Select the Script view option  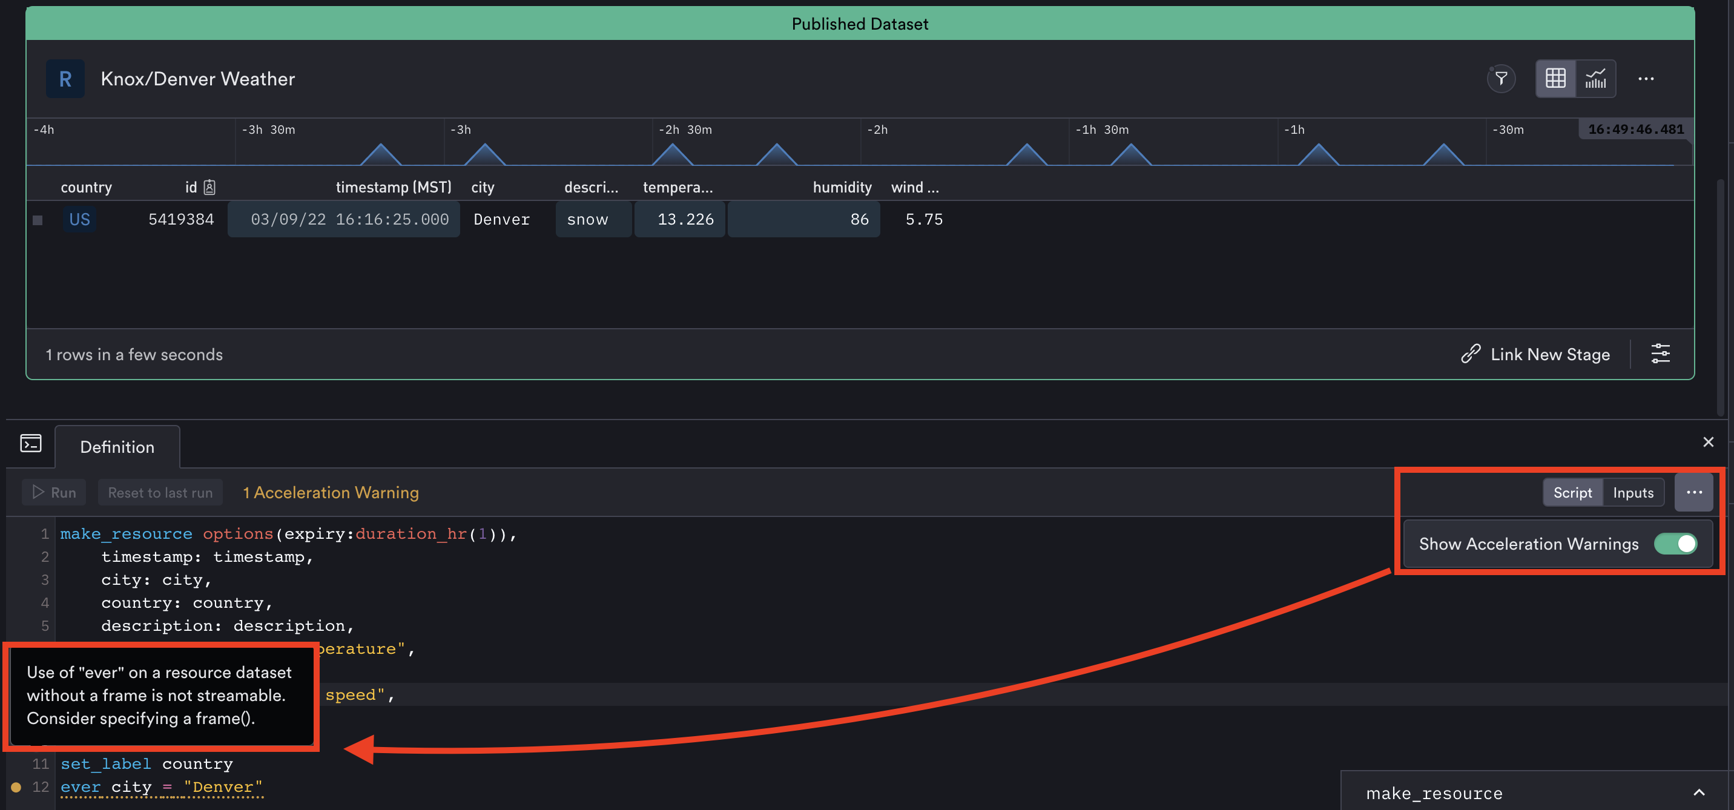click(x=1572, y=493)
